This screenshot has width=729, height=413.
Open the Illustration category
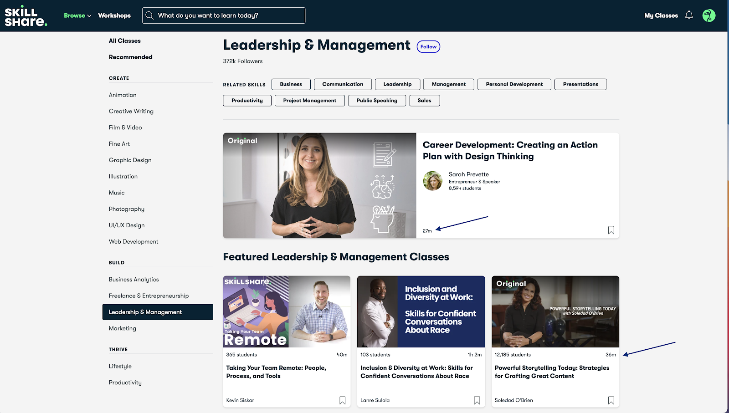tap(123, 177)
